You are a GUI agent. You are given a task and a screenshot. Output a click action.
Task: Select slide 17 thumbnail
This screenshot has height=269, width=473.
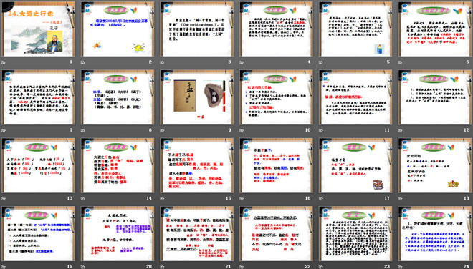pos(355,165)
